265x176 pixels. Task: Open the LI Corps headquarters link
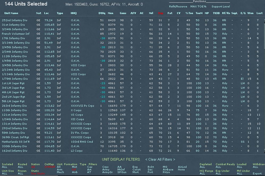76,151
